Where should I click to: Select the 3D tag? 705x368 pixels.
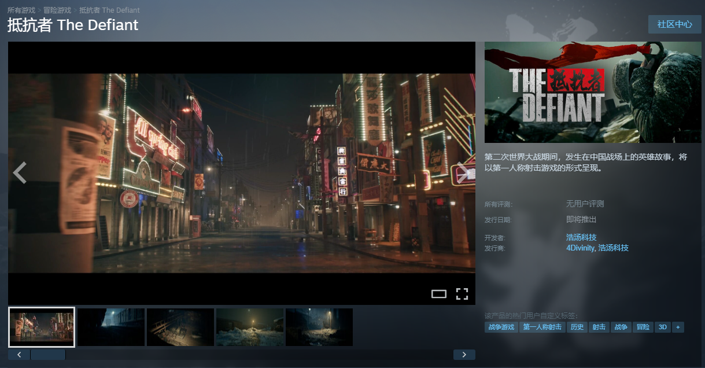point(662,327)
